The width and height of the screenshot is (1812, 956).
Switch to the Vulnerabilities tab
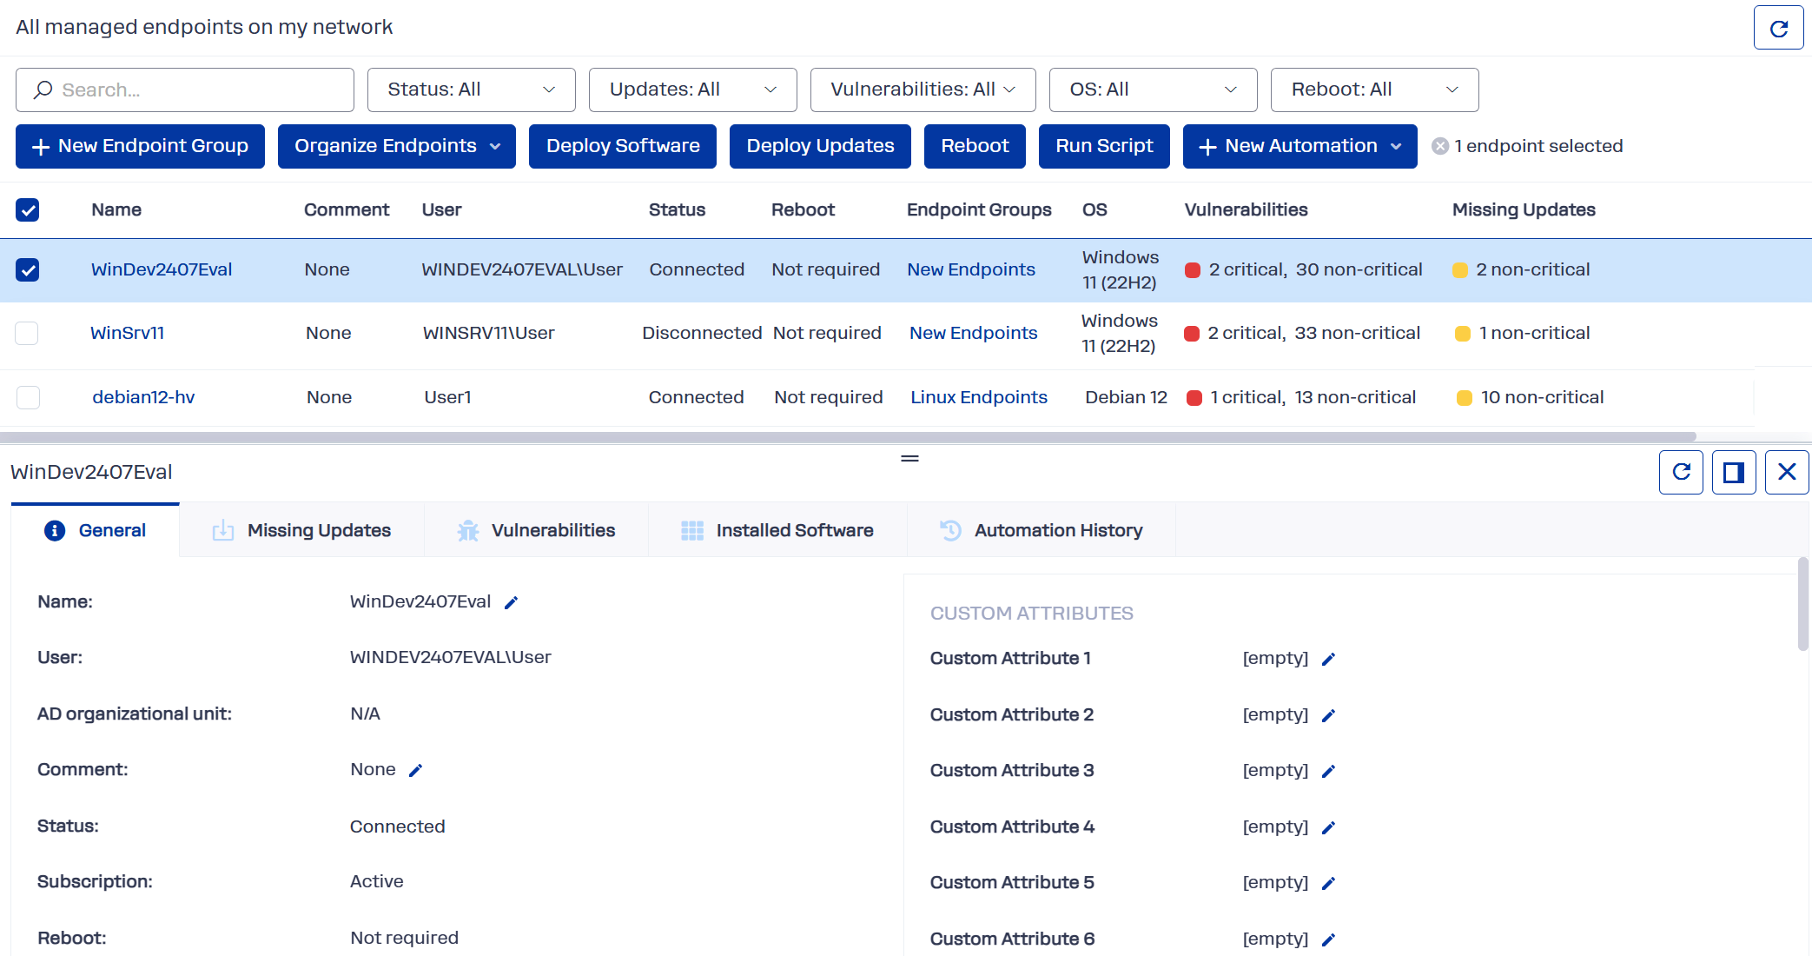pyautogui.click(x=537, y=530)
